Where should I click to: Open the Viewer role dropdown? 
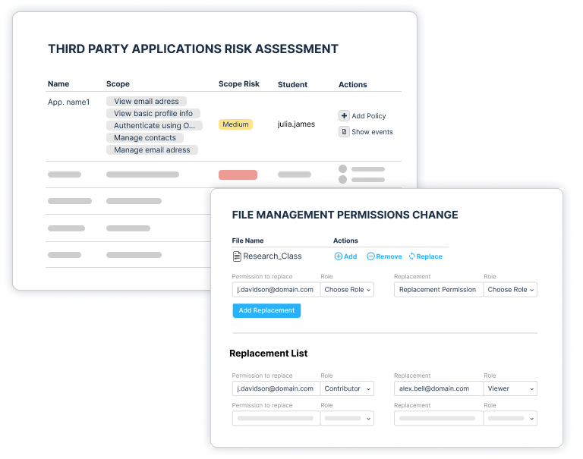[510, 388]
